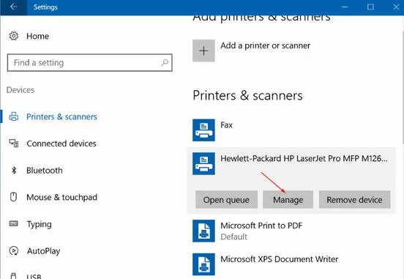Click the USB sidebar icon
The height and width of the screenshot is (279, 404).
tap(14, 276)
